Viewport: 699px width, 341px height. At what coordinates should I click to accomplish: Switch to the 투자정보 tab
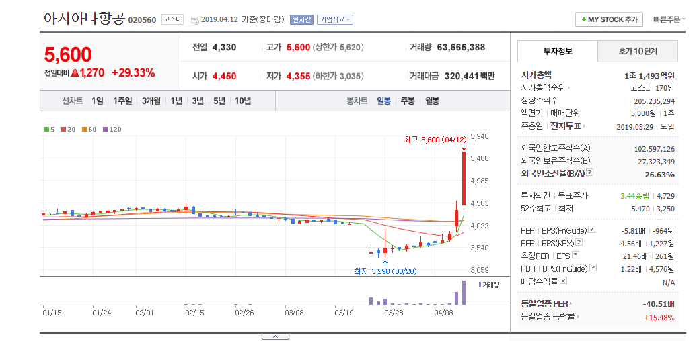click(558, 51)
